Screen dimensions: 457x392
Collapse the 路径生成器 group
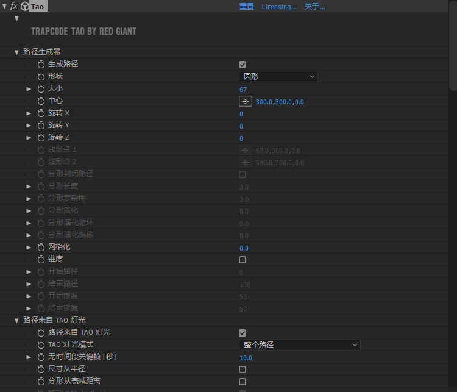coord(16,52)
